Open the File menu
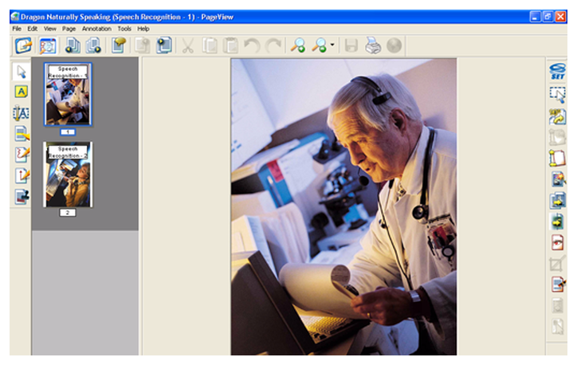Image resolution: width=577 pixels, height=365 pixels. point(17,29)
